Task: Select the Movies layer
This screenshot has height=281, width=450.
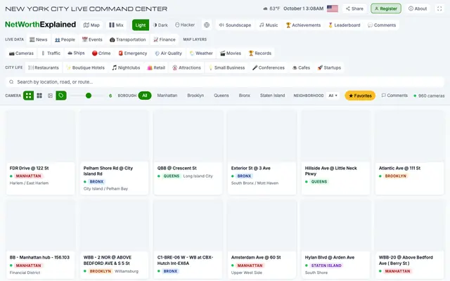Action: click(x=231, y=53)
